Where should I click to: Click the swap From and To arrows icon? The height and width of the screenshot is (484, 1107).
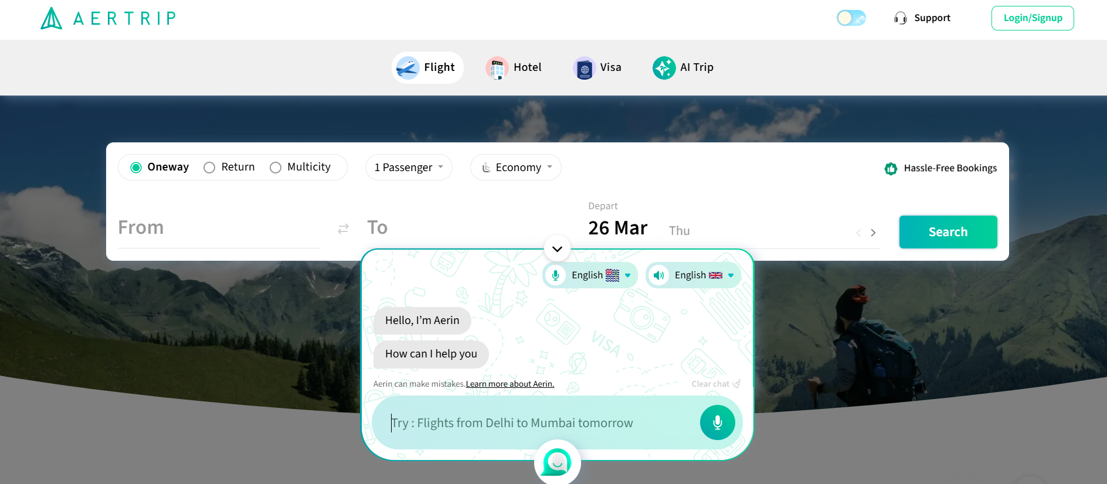(344, 229)
